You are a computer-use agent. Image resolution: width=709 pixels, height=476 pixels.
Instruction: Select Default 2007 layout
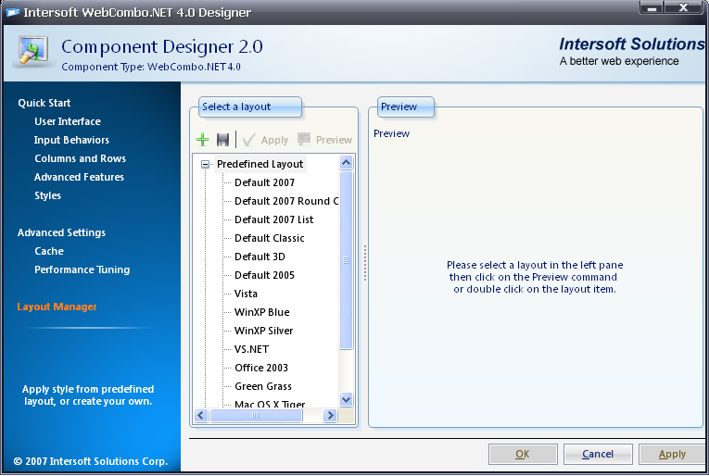click(x=264, y=182)
